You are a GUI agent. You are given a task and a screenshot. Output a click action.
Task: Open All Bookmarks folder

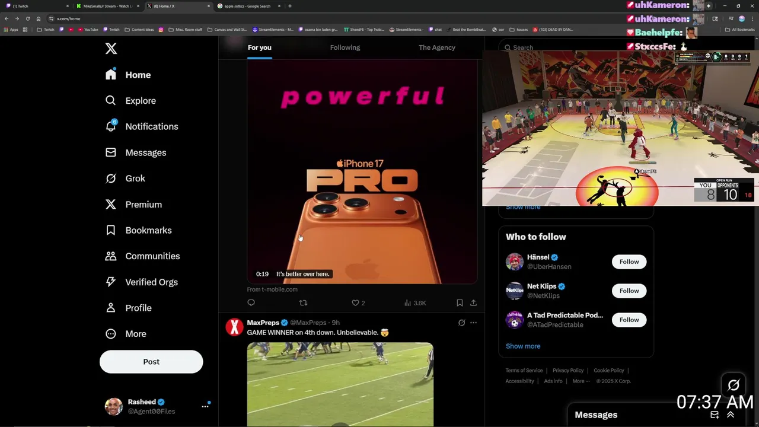(x=740, y=30)
